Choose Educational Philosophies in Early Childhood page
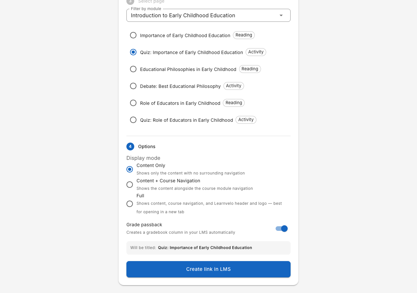This screenshot has width=417, height=293. click(x=133, y=69)
